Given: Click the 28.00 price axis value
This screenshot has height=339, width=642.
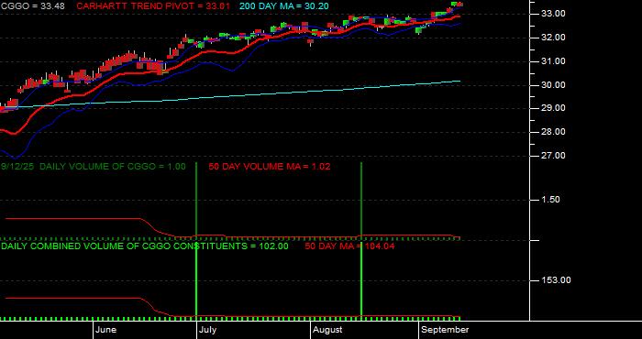Looking at the screenshot, I should (x=553, y=132).
